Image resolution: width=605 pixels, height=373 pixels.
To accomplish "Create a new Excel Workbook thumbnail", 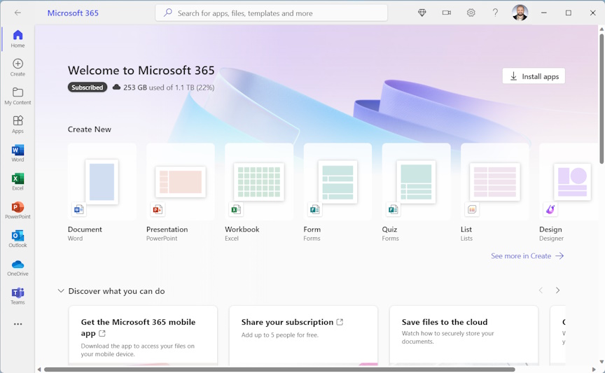I will click(259, 182).
